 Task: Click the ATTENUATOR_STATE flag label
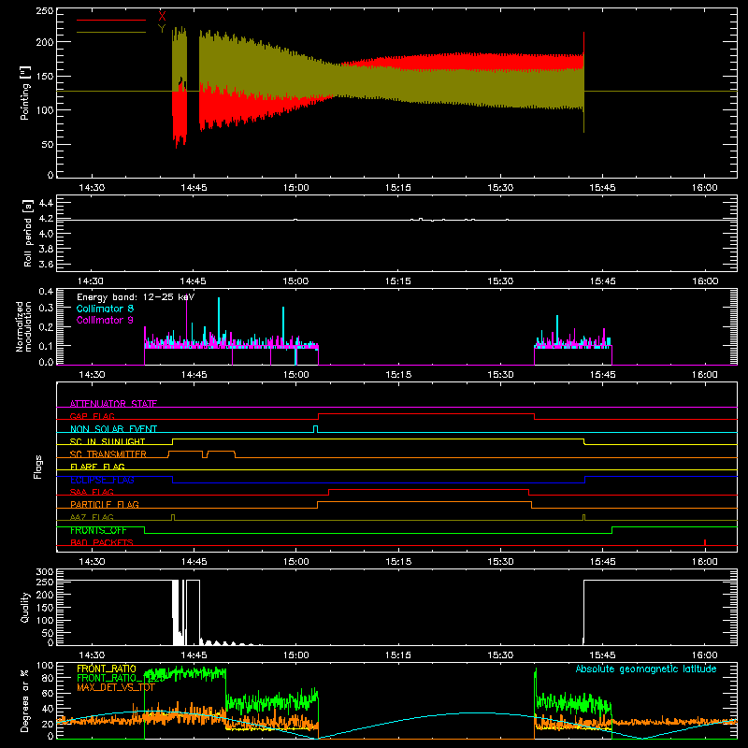click(113, 404)
